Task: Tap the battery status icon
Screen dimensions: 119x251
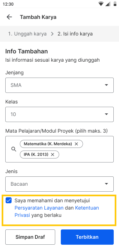Action: point(115,4)
